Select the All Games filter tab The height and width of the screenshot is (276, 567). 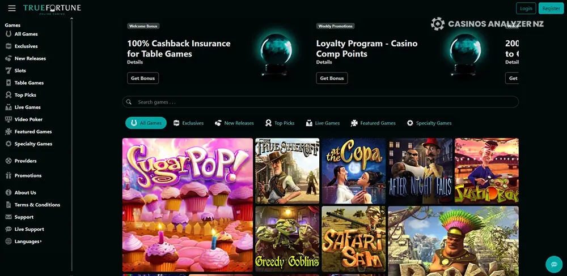[x=146, y=123]
